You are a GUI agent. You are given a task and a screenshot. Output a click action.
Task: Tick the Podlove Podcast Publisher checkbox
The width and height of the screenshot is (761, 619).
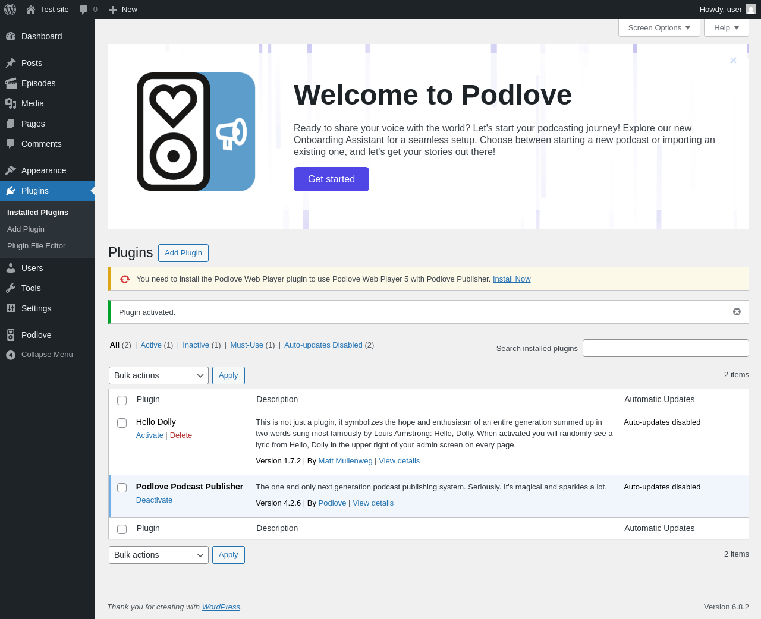[x=122, y=488]
